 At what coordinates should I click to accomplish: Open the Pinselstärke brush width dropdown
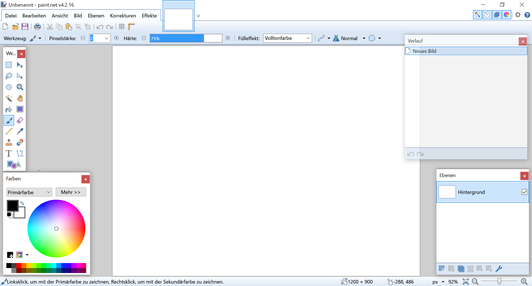107,38
